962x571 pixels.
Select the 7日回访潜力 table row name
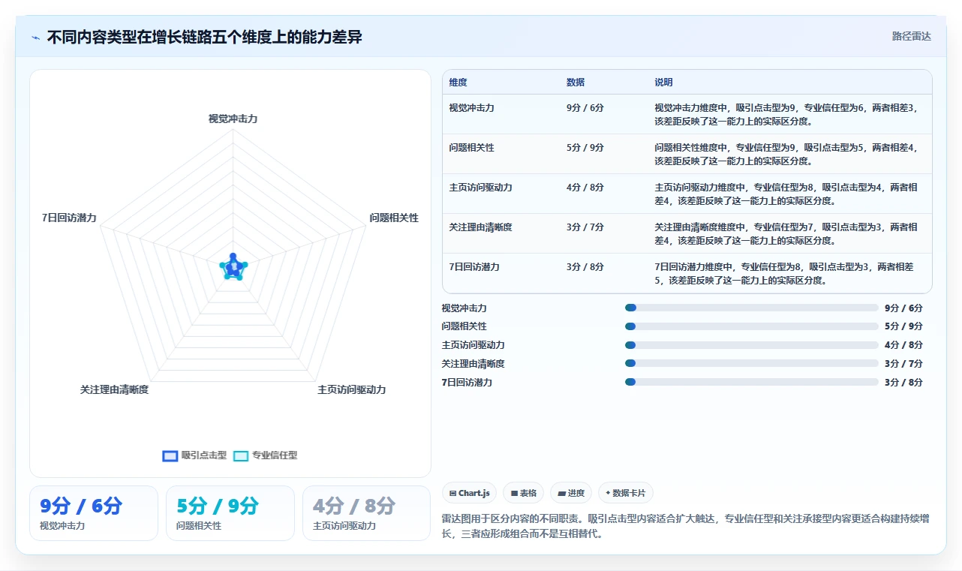click(x=473, y=267)
